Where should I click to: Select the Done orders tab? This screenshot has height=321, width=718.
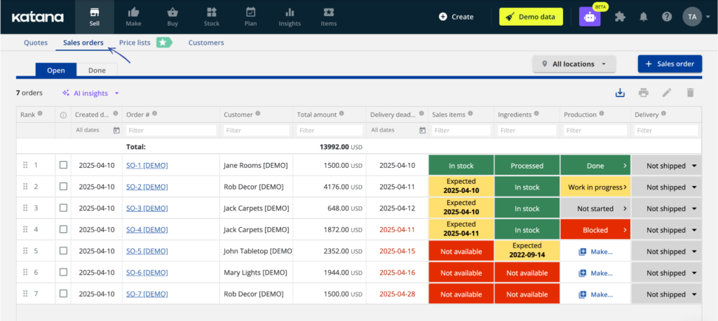click(x=97, y=71)
